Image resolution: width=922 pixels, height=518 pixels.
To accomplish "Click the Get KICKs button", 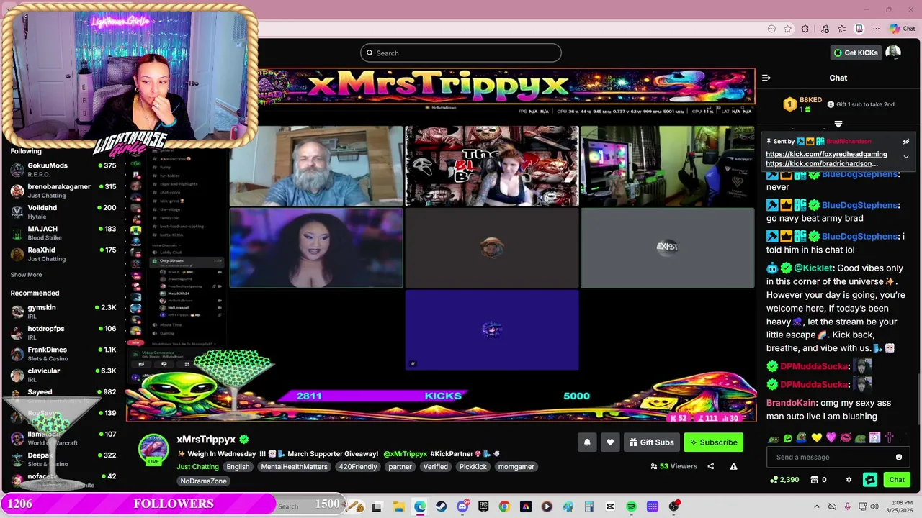I will click(856, 53).
